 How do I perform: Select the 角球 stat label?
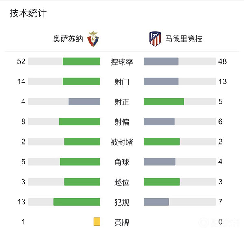point(122,162)
